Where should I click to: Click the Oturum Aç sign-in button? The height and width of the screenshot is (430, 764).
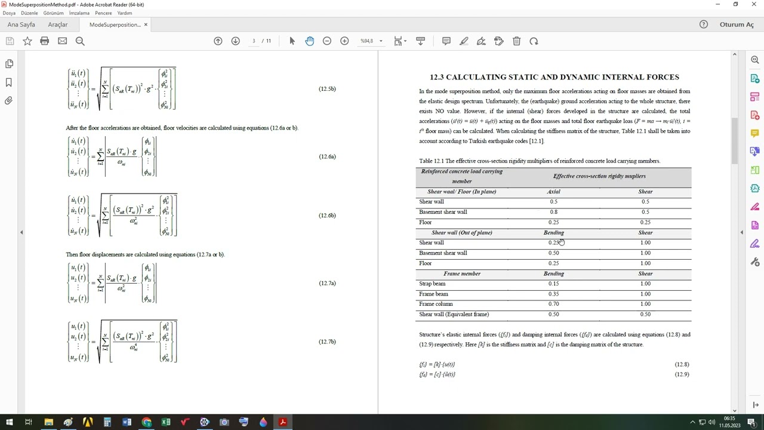click(737, 24)
